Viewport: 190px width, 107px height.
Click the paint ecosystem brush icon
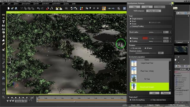coord(72,8)
